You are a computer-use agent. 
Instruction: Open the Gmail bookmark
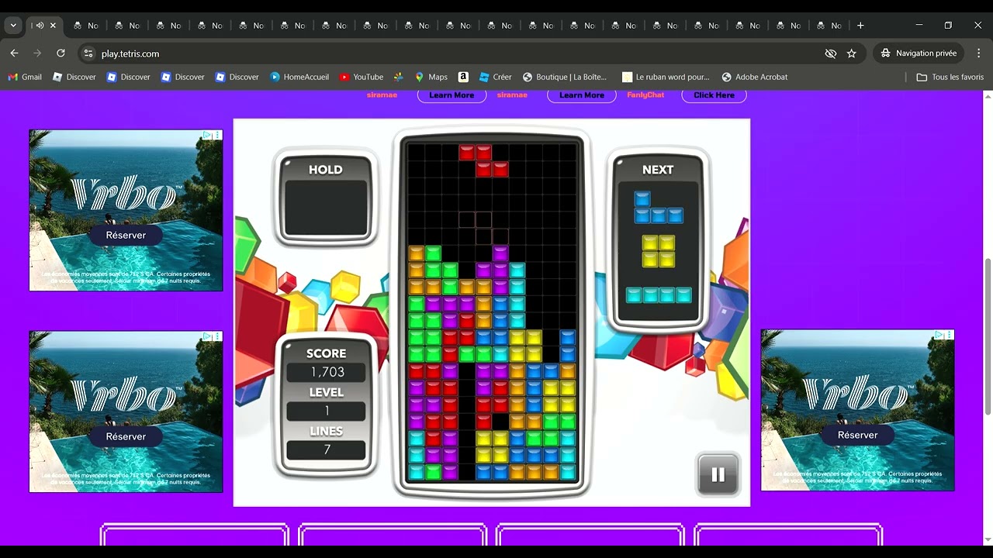25,77
